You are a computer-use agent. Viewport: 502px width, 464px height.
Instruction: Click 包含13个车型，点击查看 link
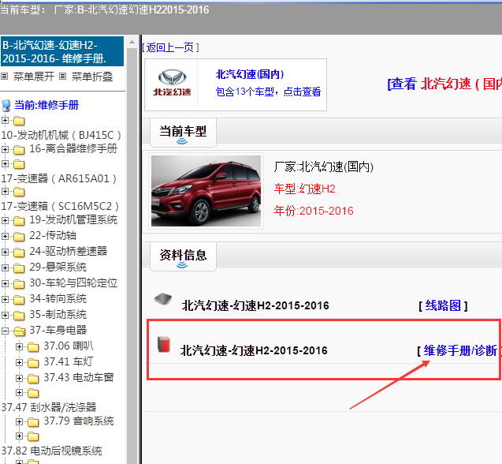coord(268,92)
